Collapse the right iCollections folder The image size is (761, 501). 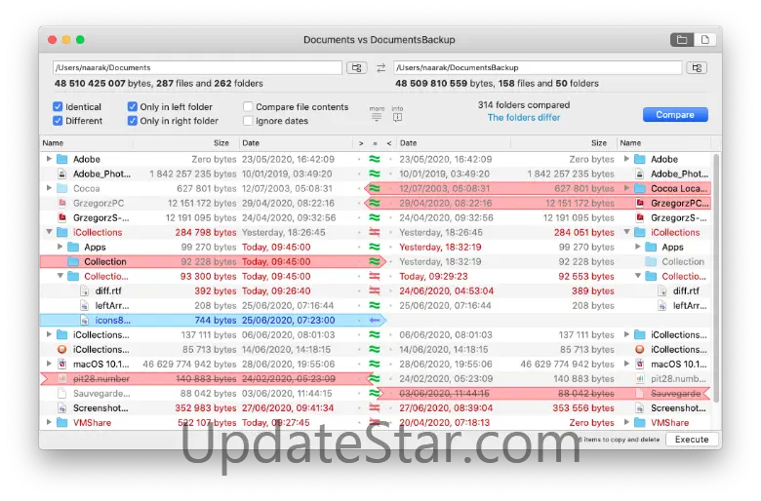pyautogui.click(x=626, y=232)
